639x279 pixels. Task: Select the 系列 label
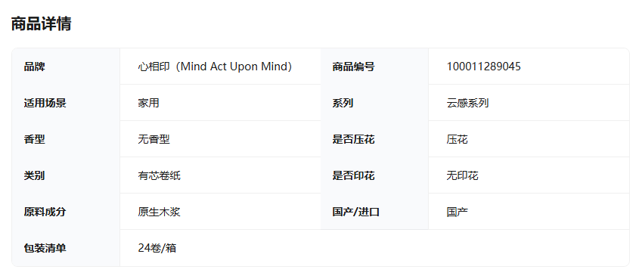[x=343, y=103]
